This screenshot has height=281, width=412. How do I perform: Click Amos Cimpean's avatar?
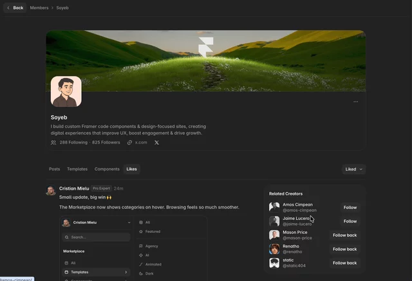[x=274, y=207]
